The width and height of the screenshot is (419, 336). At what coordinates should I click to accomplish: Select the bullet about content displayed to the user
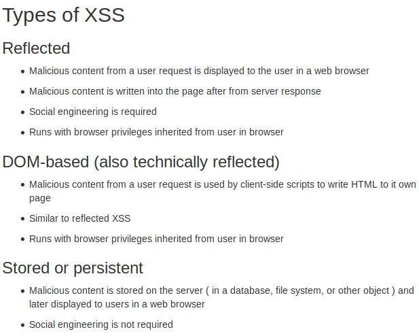pos(199,71)
